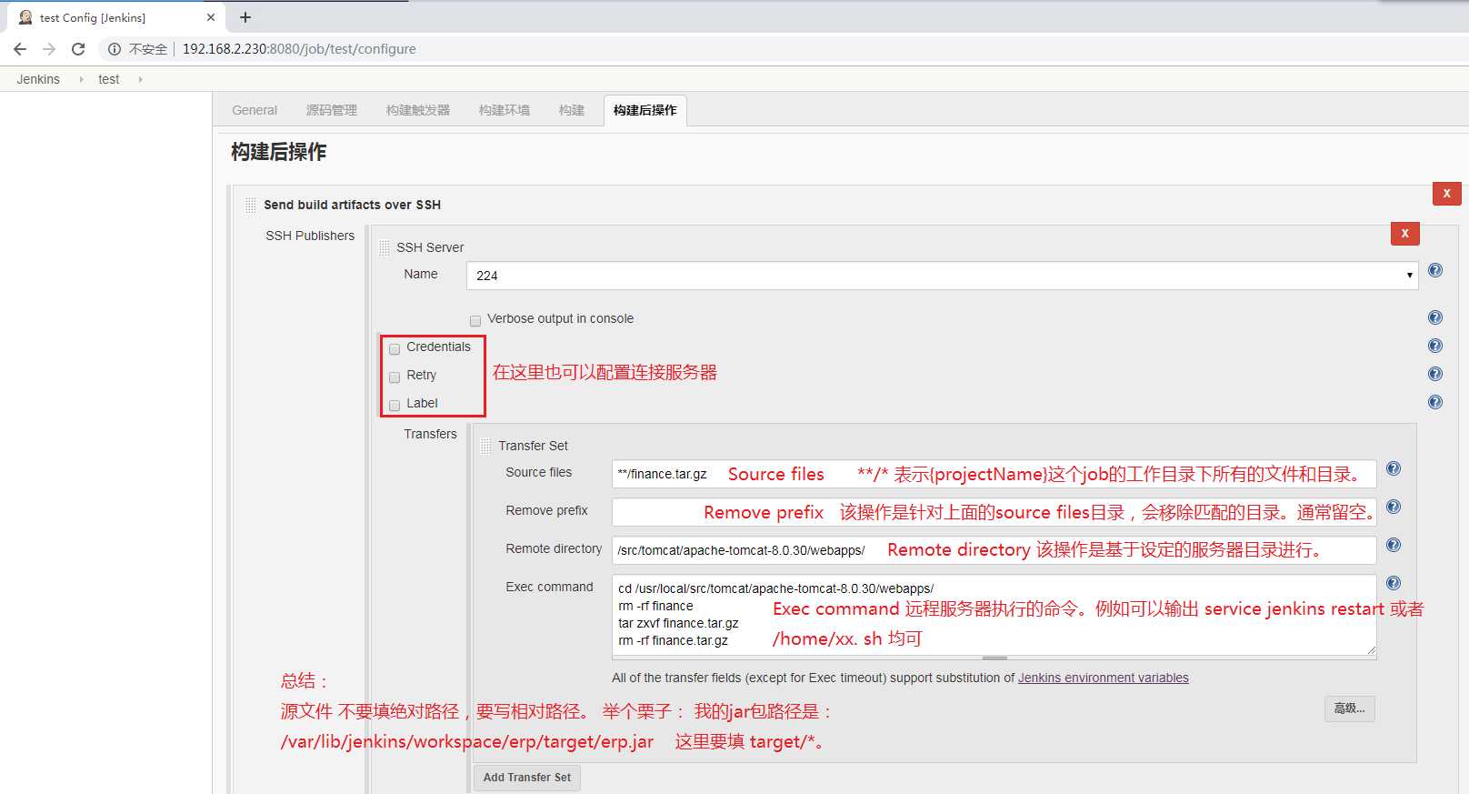Grab the SSH Server drag handle
1469x794 pixels.
385,247
